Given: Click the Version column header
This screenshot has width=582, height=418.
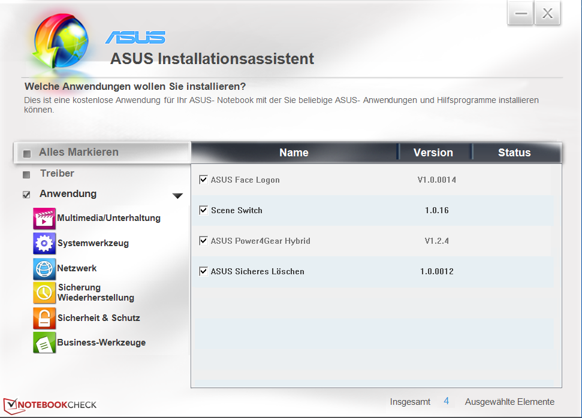Looking at the screenshot, I should pos(433,153).
